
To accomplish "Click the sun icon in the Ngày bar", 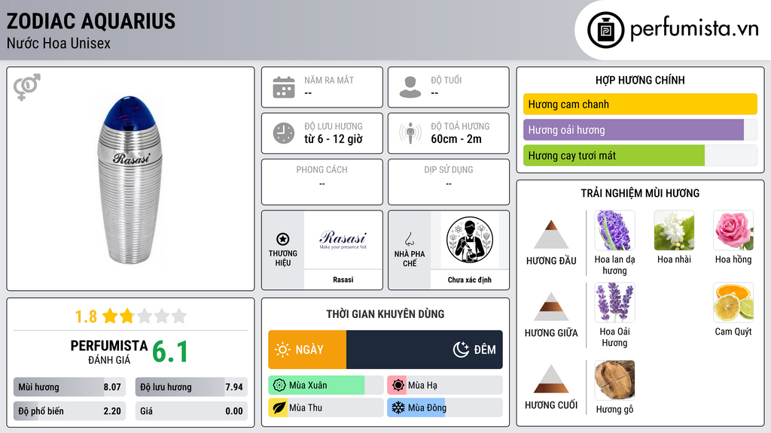I will tap(283, 350).
